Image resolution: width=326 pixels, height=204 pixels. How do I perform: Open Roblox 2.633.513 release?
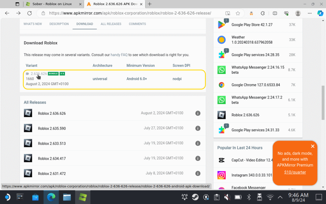pyautogui.click(x=52, y=143)
